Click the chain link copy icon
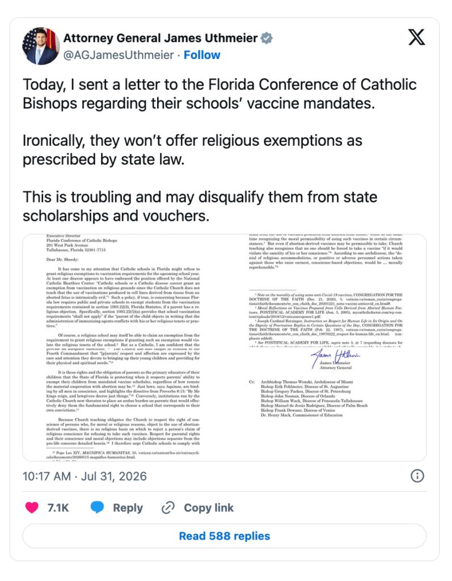Viewport: 452px width, 581px height. pos(168,508)
